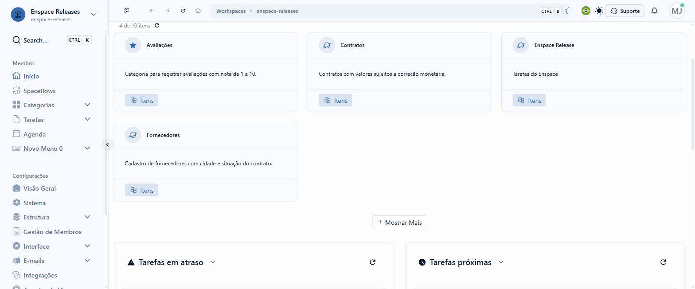Screen dimensions: 695x289
Task: Go back with the left arrow
Action: [152, 11]
